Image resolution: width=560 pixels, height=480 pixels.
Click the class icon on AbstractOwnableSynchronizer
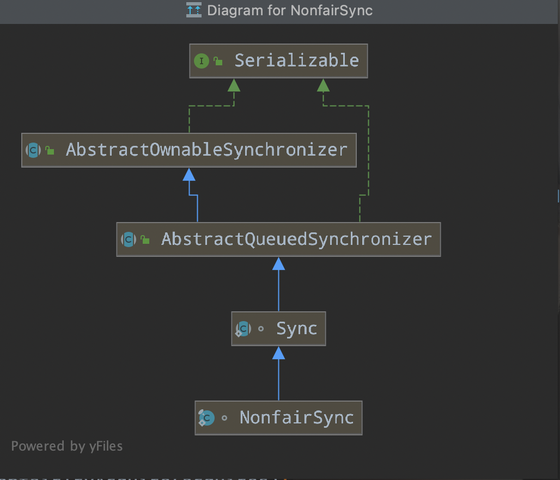pyautogui.click(x=33, y=150)
